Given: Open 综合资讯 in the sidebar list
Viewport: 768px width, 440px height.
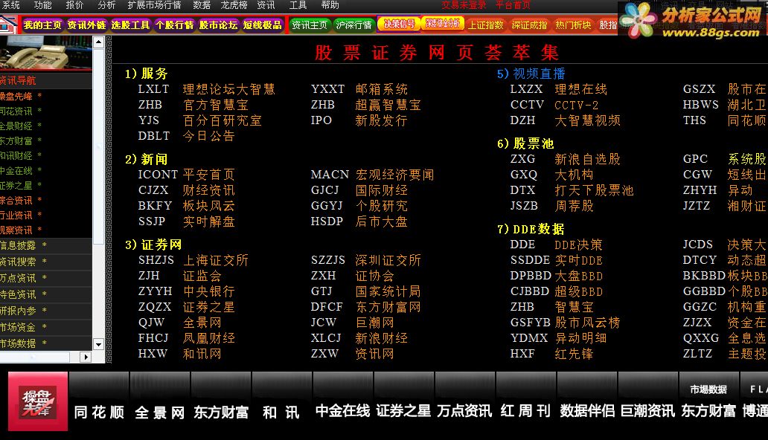Looking at the screenshot, I should 21,200.
